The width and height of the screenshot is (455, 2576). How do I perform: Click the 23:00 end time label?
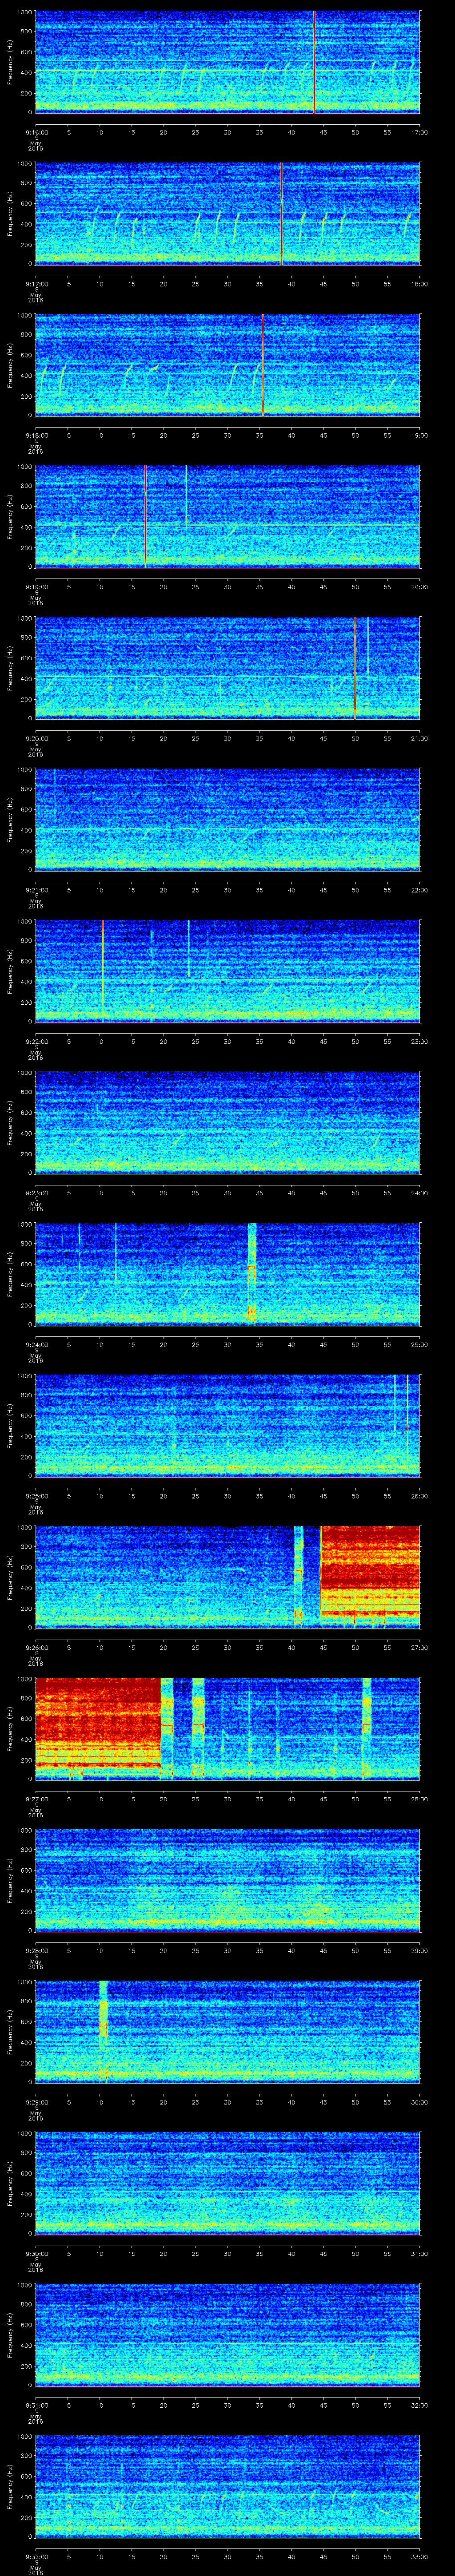(x=419, y=1041)
